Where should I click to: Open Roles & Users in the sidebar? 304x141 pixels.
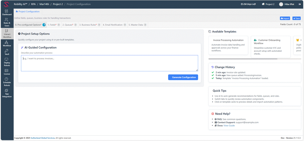[x=7, y=22]
